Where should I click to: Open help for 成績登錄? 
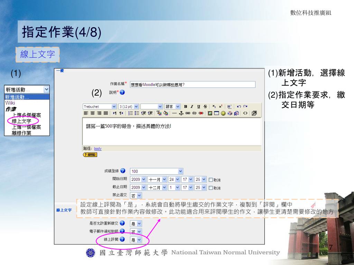(123, 170)
